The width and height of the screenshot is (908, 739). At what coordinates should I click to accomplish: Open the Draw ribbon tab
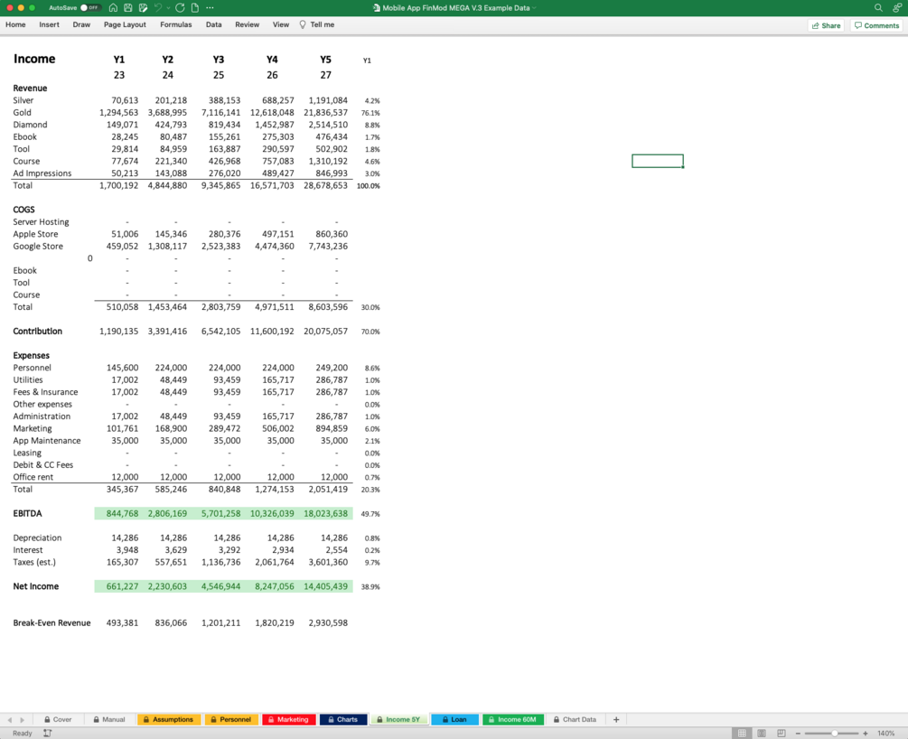[81, 24]
